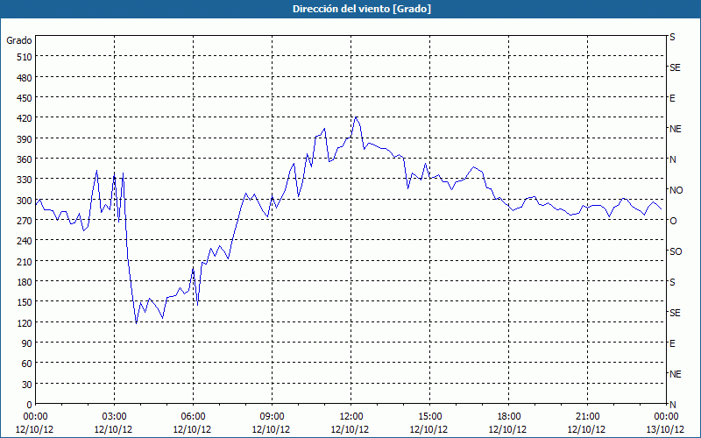The height and width of the screenshot is (438, 701).
Task: Select the 12/10/12 date under 12:00
Action: click(350, 429)
